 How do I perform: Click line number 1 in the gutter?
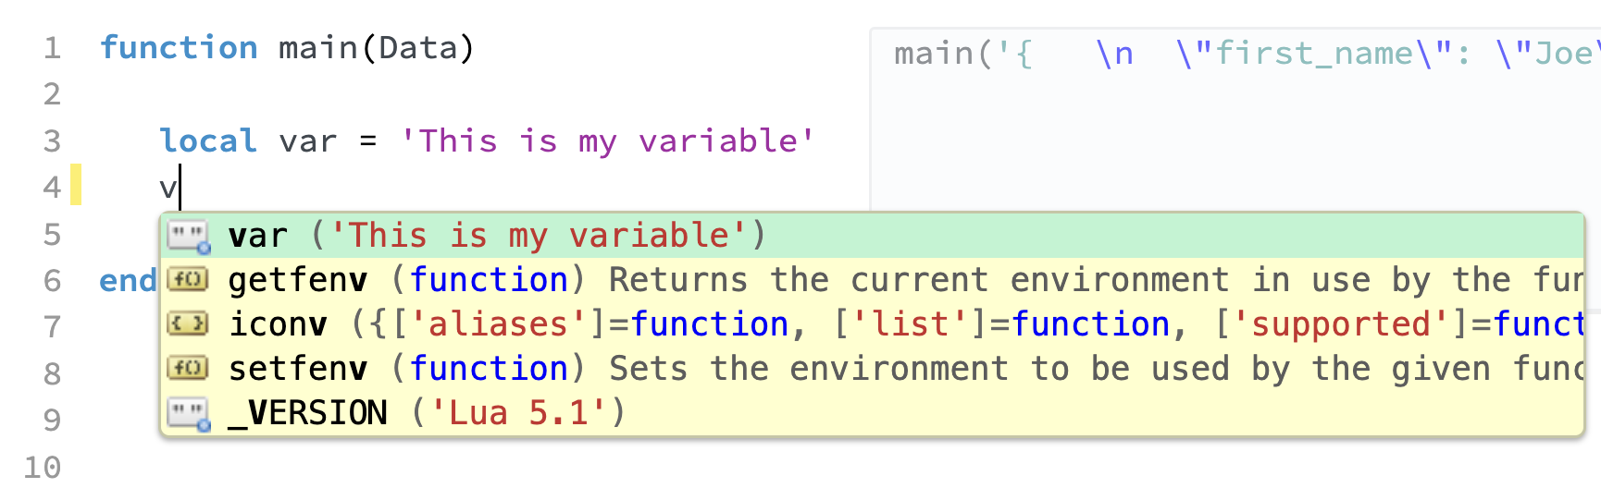[52, 48]
